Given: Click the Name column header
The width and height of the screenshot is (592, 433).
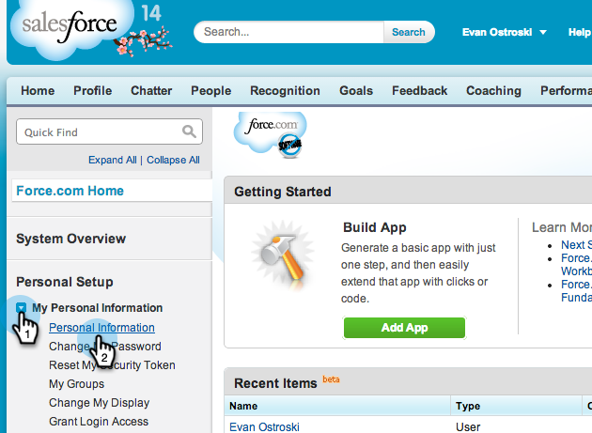Looking at the screenshot, I should point(243,406).
